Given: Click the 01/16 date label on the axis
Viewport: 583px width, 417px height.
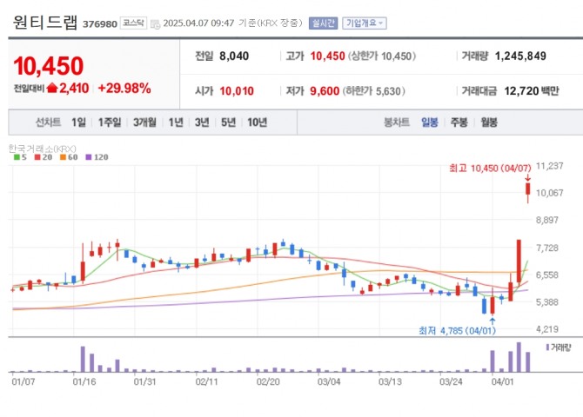Looking at the screenshot, I should (84, 381).
